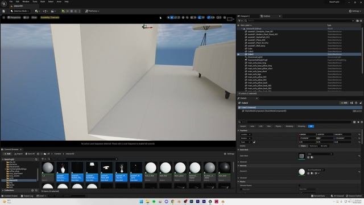Collapse the Physics section
Screen dimensions: 364x205
click(238, 182)
